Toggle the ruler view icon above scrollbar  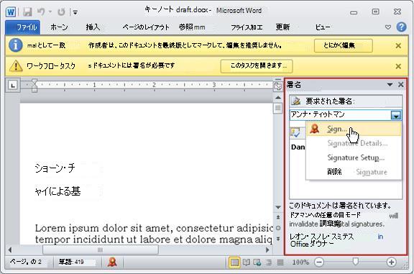(277, 86)
